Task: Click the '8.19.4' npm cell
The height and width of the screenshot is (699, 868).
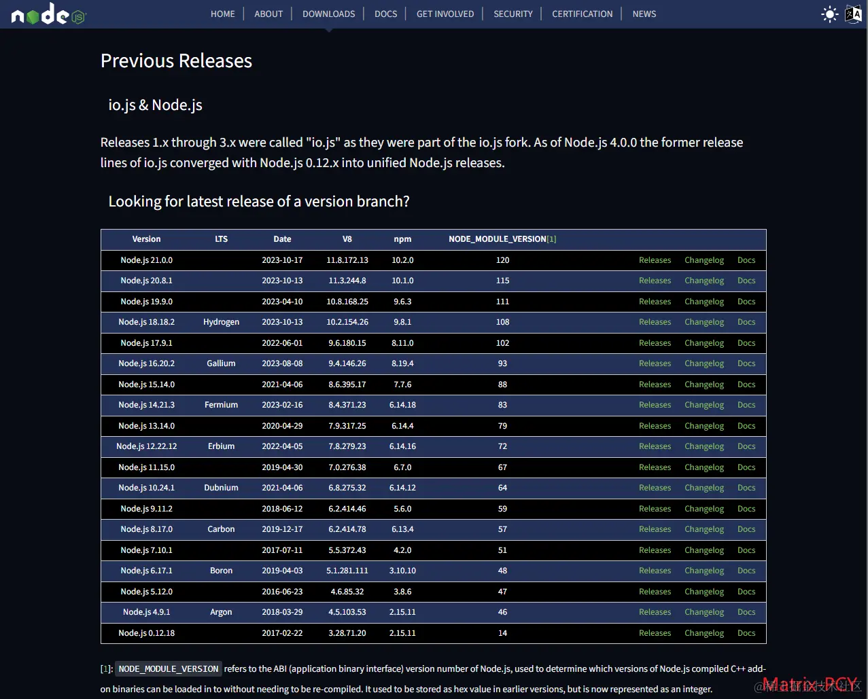Action: pyautogui.click(x=402, y=363)
